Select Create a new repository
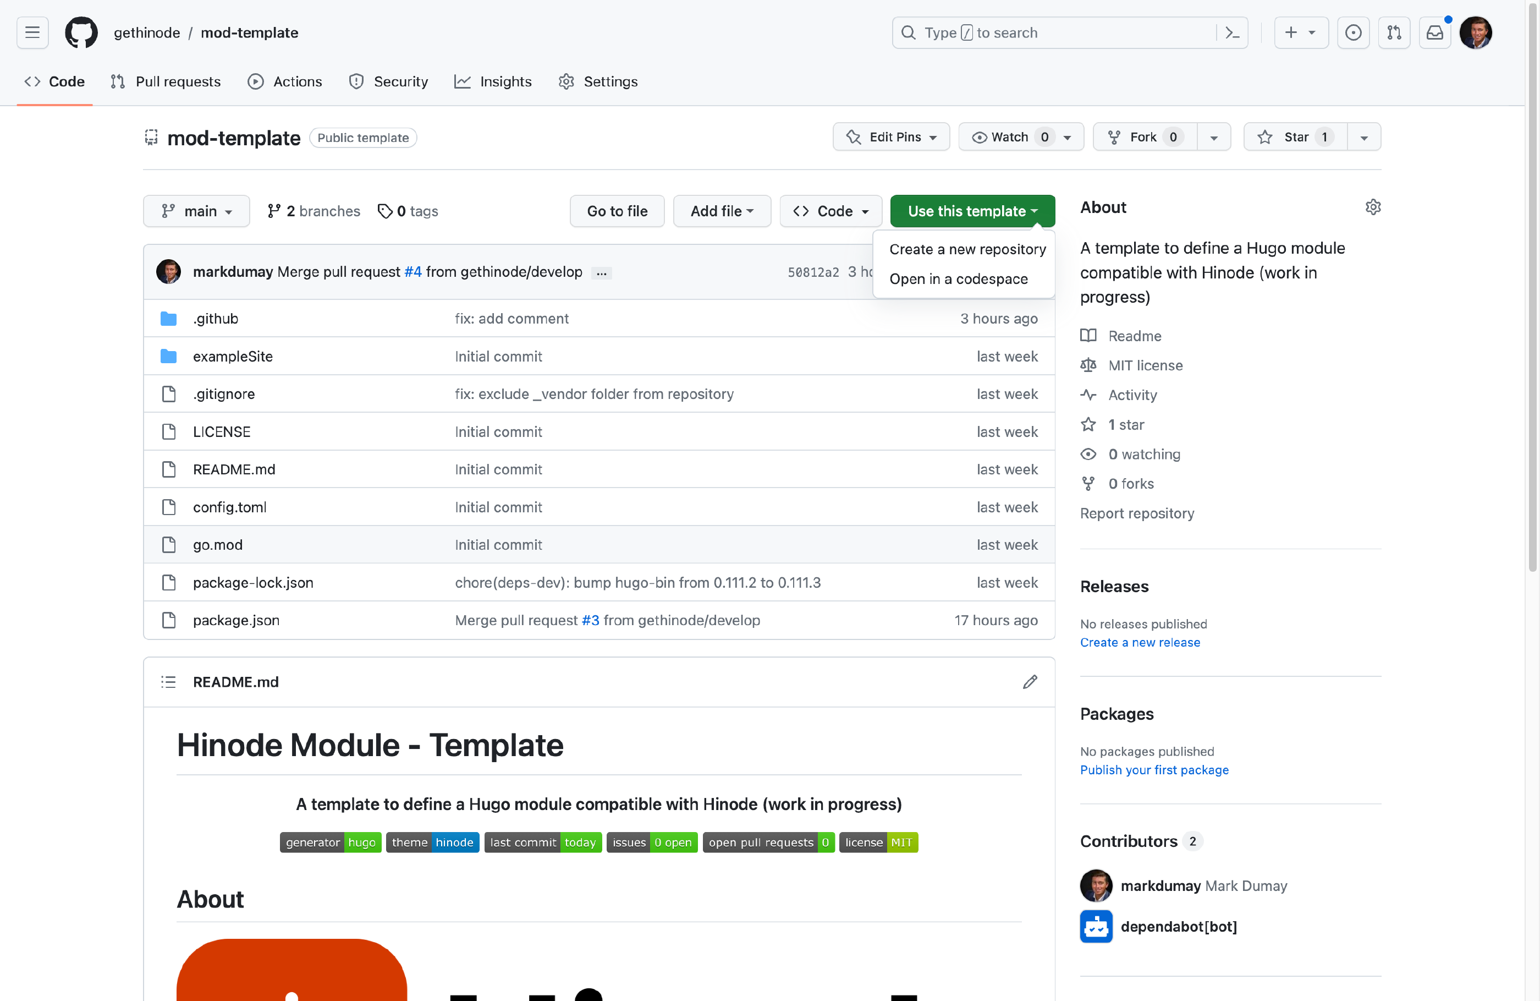1540x1001 pixels. (x=967, y=249)
